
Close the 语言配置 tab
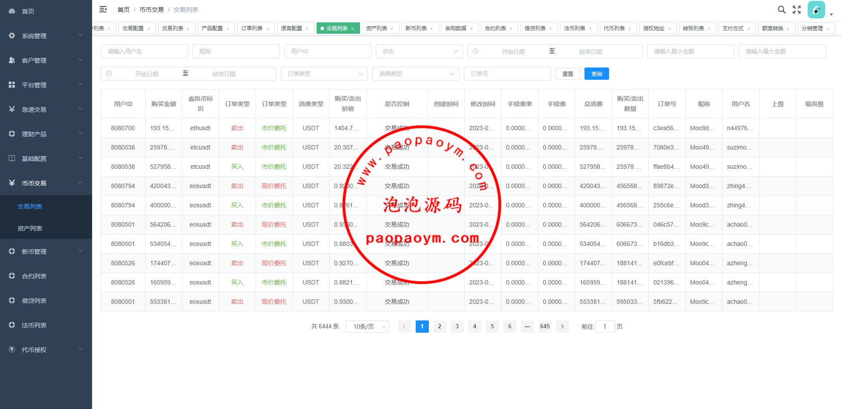(307, 28)
